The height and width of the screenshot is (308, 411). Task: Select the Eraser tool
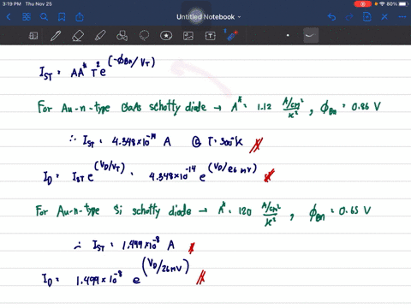(78, 36)
